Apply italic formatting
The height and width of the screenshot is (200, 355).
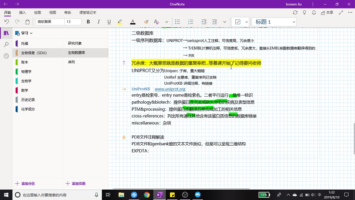point(99,22)
